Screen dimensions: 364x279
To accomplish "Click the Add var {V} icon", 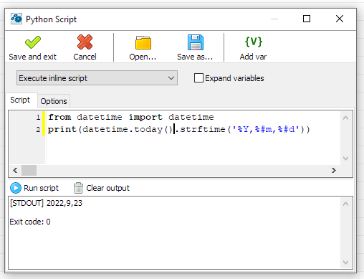I will point(254,42).
